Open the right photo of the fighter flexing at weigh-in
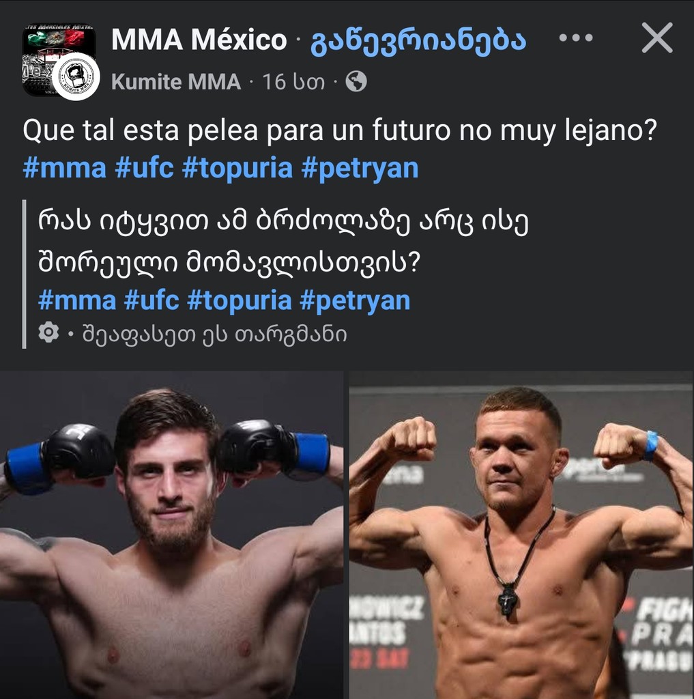 click(x=521, y=535)
